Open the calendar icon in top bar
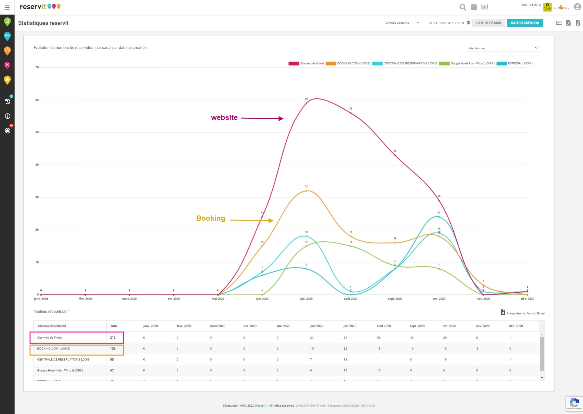 coord(474,7)
